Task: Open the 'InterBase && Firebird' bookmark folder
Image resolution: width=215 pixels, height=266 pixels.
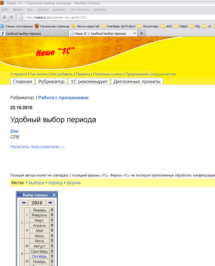Action: coord(118,26)
